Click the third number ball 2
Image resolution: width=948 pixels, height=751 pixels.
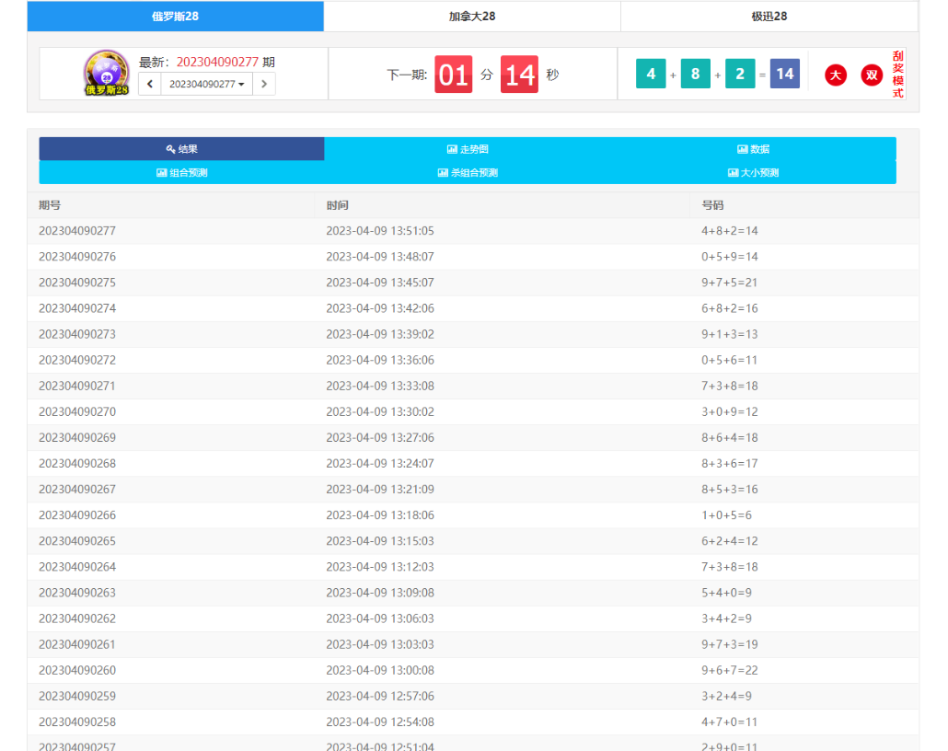pyautogui.click(x=740, y=74)
